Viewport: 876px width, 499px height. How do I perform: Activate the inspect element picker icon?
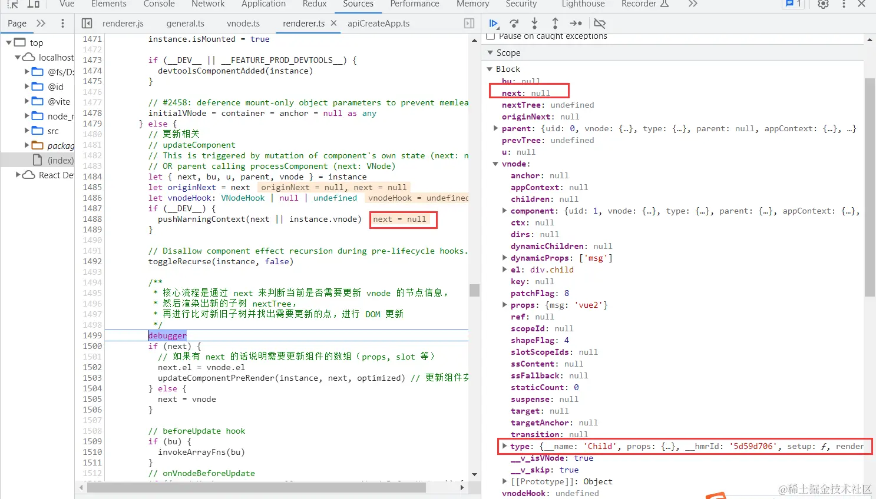[x=12, y=4]
